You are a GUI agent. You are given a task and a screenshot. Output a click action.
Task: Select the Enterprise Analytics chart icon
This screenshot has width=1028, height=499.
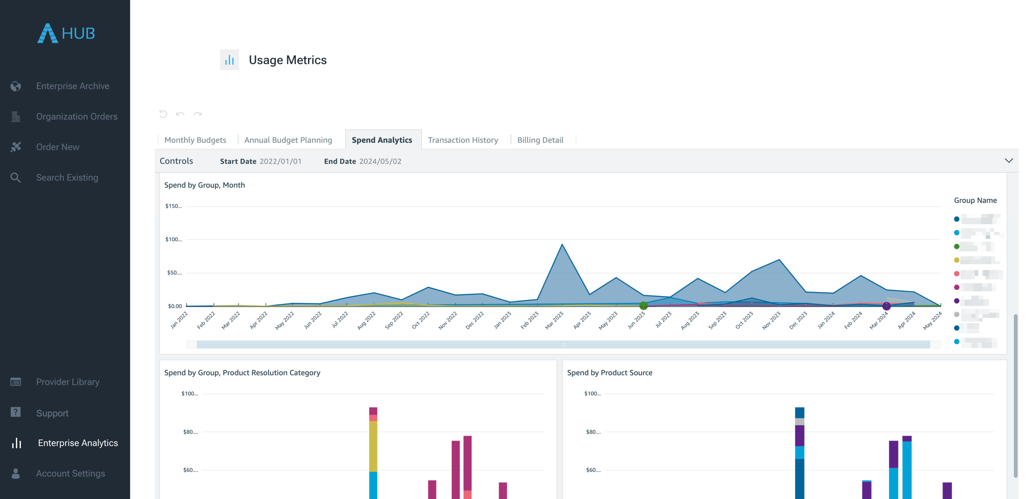pyautogui.click(x=16, y=443)
